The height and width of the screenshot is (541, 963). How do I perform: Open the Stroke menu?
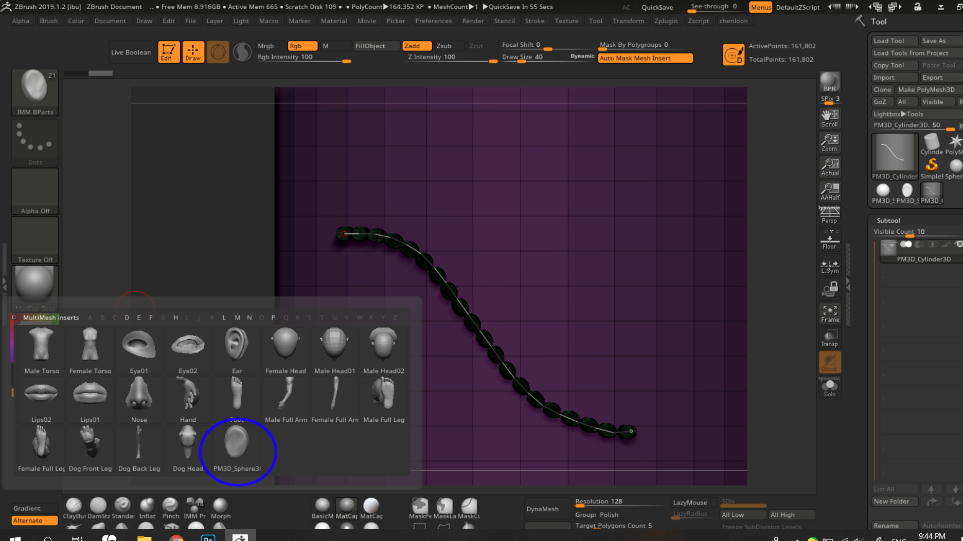[534, 21]
